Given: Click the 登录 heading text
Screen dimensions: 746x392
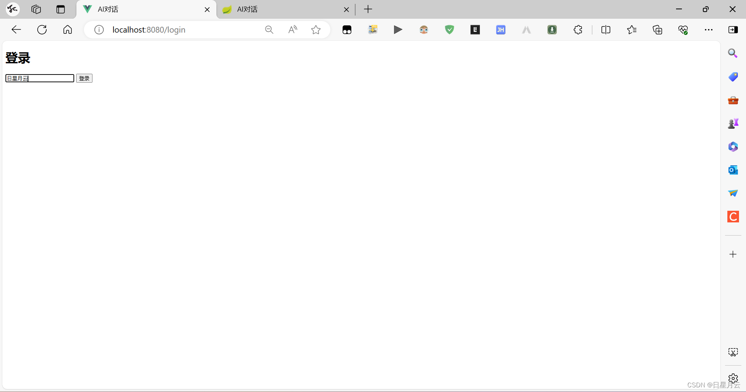Looking at the screenshot, I should pos(18,58).
